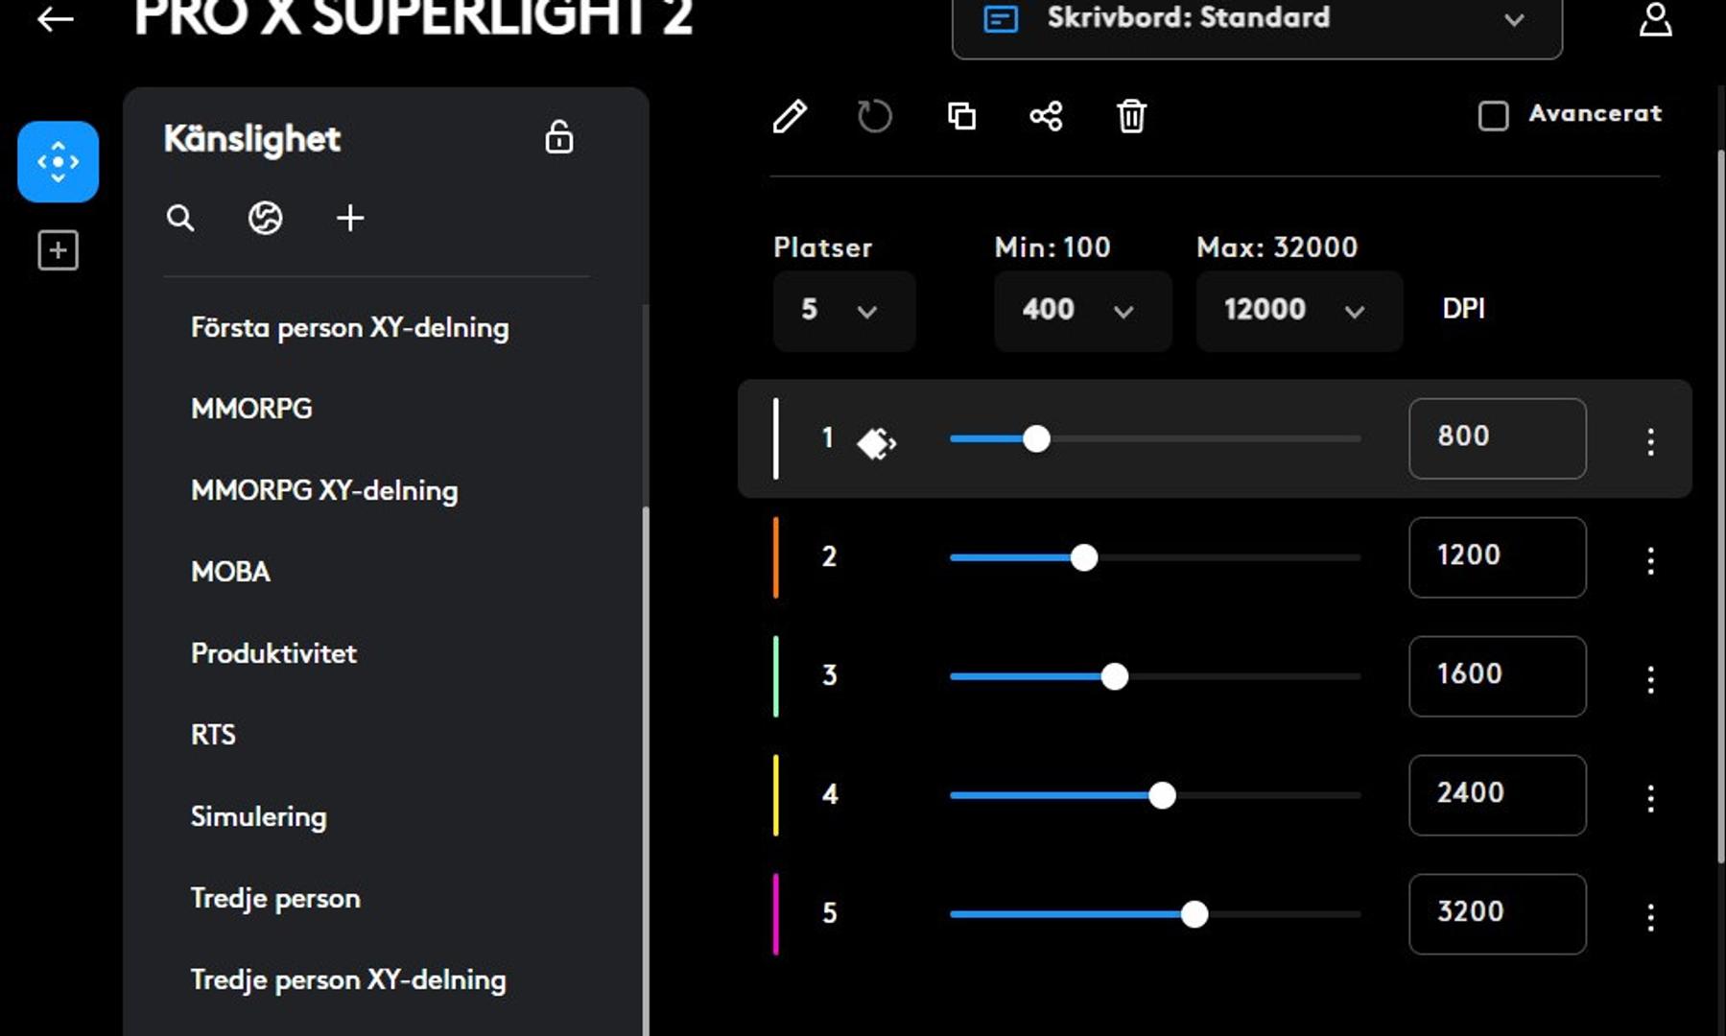Click the 3200 DPI value field

point(1497,914)
